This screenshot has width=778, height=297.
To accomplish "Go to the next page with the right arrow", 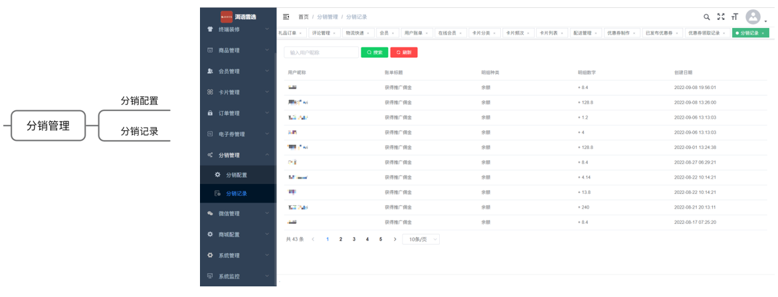I will [x=395, y=239].
